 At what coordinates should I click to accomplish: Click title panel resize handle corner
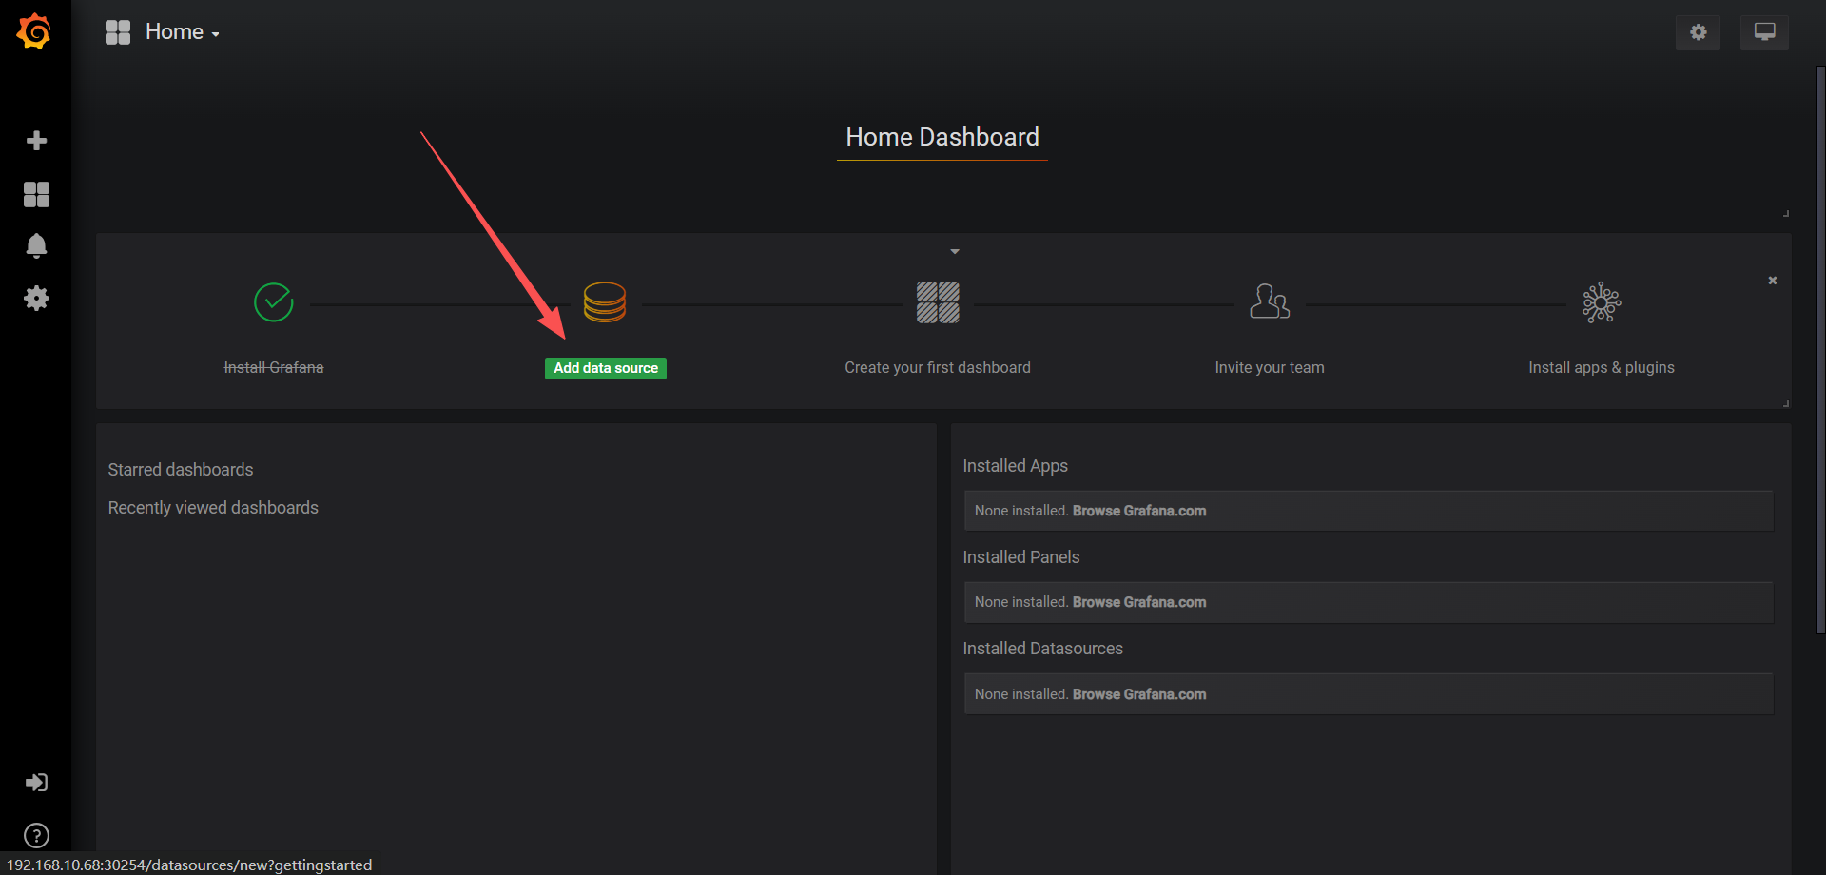tap(1786, 213)
